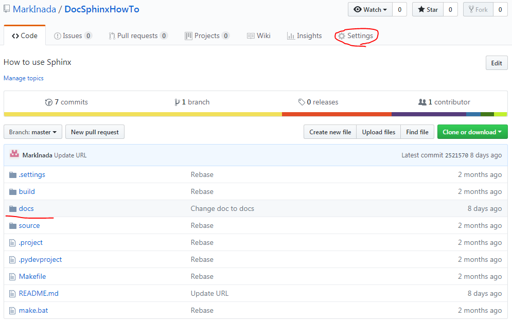Viewport: 512px width, 321px height.
Task: Click the fork count 0
Action: pos(500,9)
